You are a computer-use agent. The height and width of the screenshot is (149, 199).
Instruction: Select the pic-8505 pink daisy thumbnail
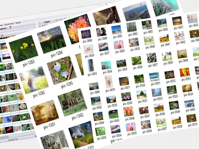point(131,127)
